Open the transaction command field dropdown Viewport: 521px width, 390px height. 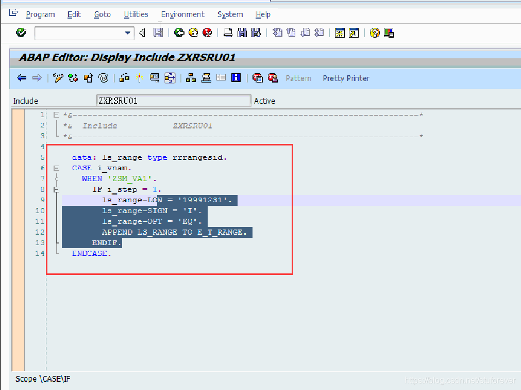128,33
